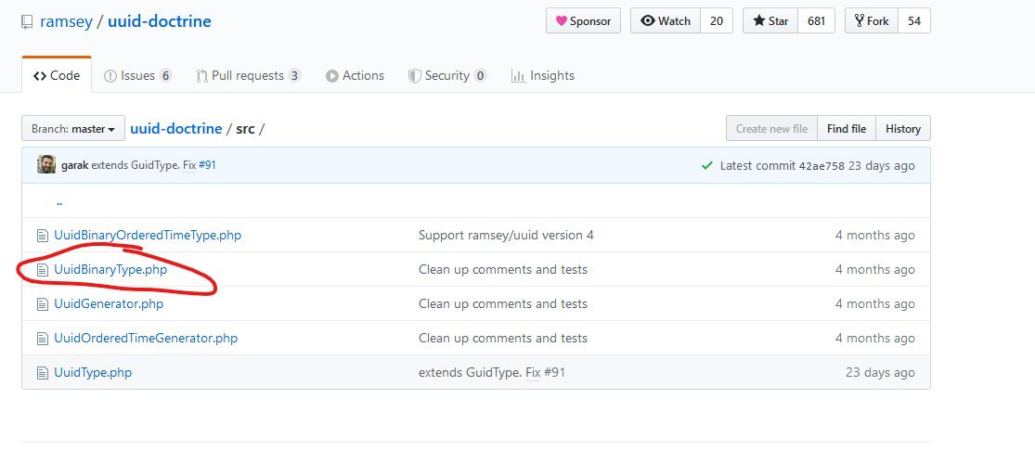This screenshot has height=463, width=1035.
Task: Open issue #91 link in commit header
Action: tap(207, 165)
